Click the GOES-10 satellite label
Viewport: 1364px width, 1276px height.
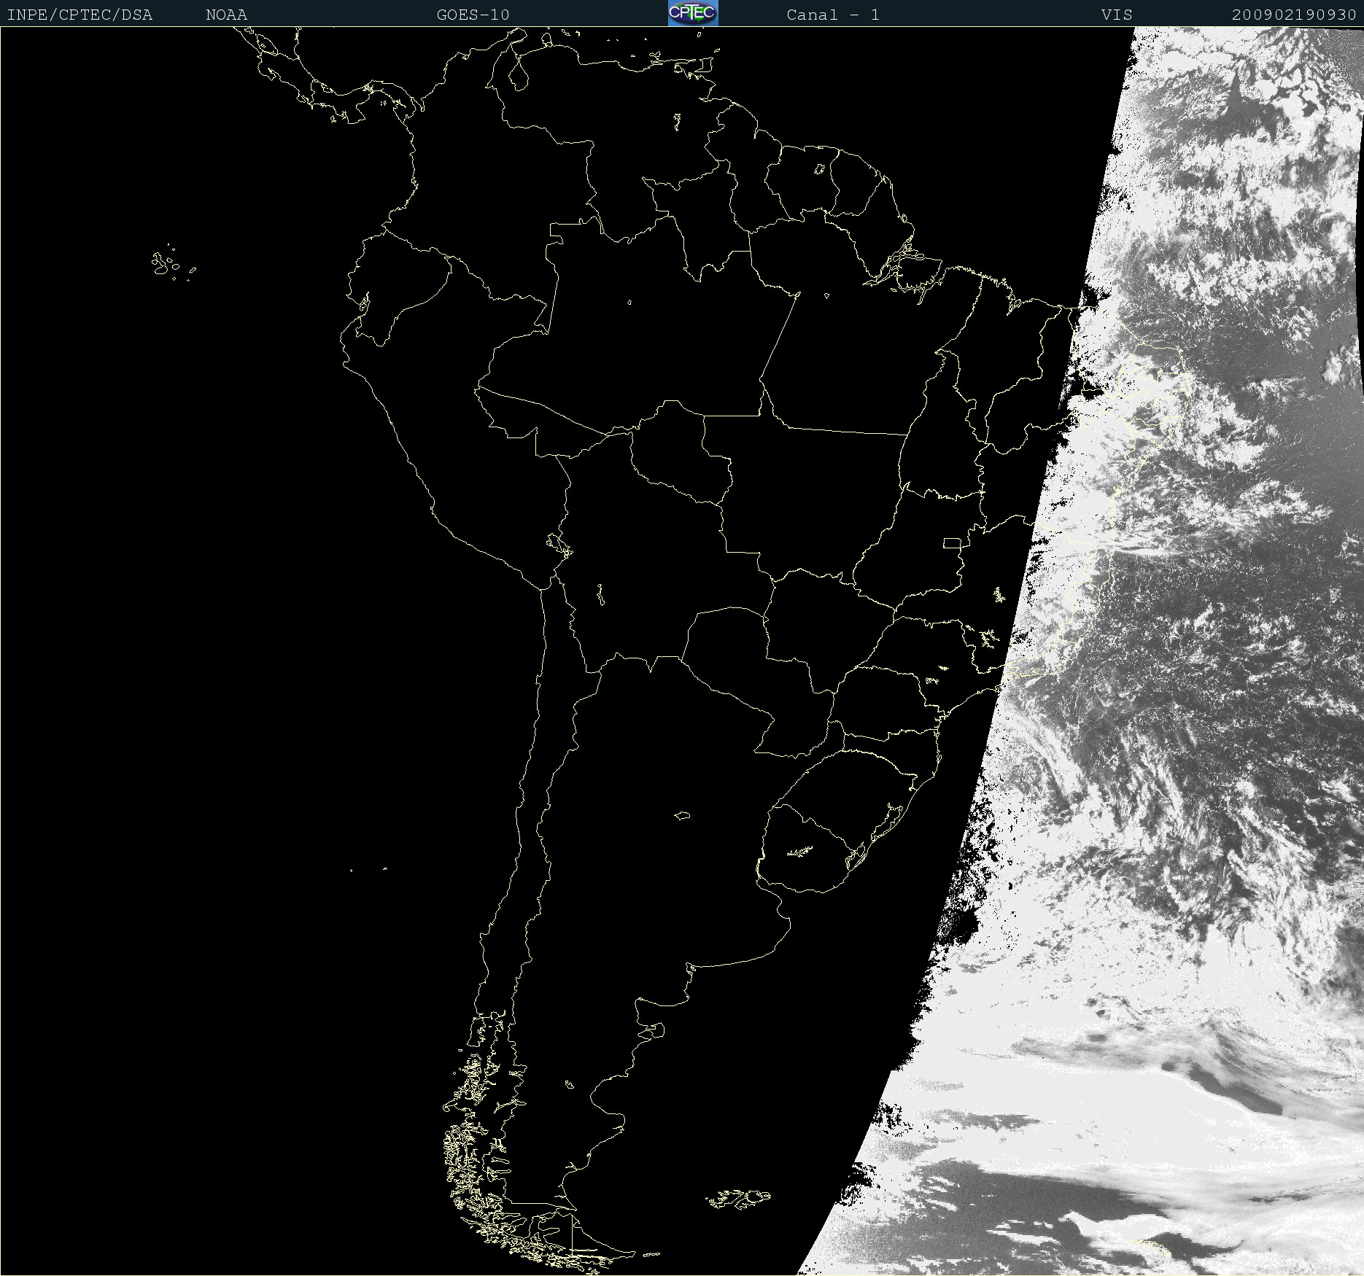(x=473, y=15)
